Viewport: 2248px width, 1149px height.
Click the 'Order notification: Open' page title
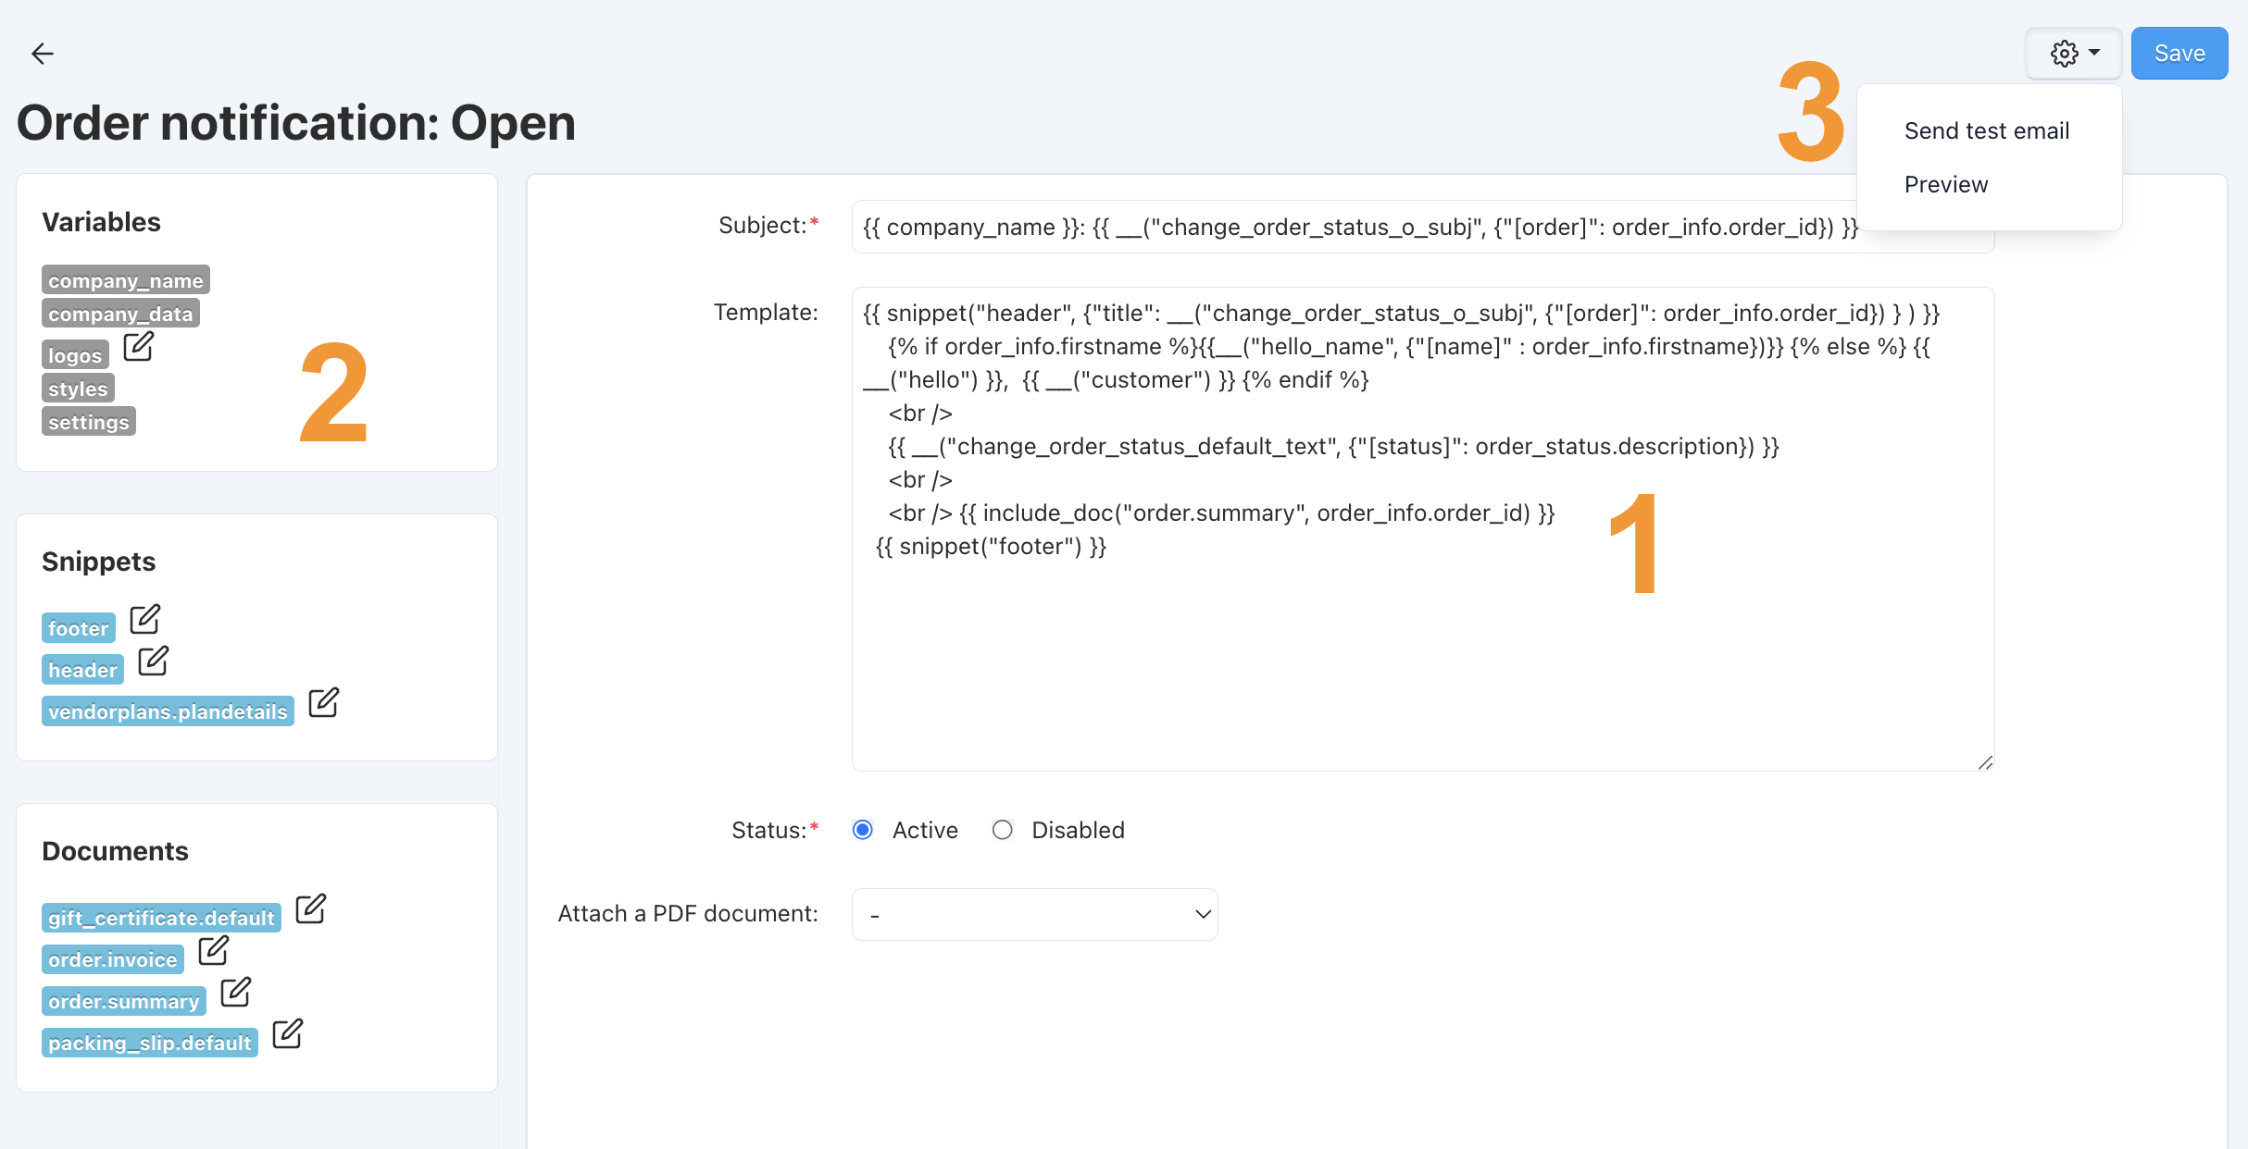pyautogui.click(x=296, y=123)
